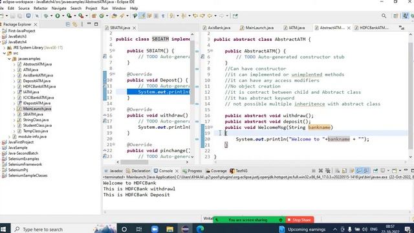Click Eclipse icon in the taskbar
This screenshot has width=414, height=233.
[185, 228]
